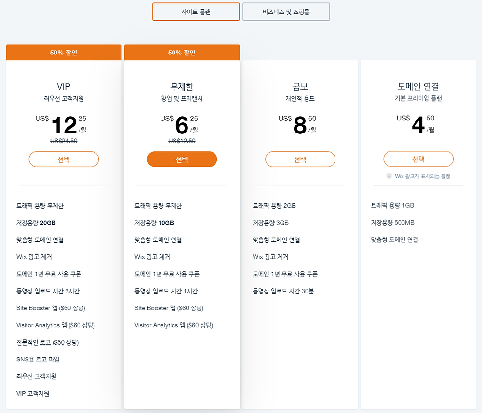
Task: Click 맞춤형 도메인 연결 in VIP plan
Action: tap(40, 240)
